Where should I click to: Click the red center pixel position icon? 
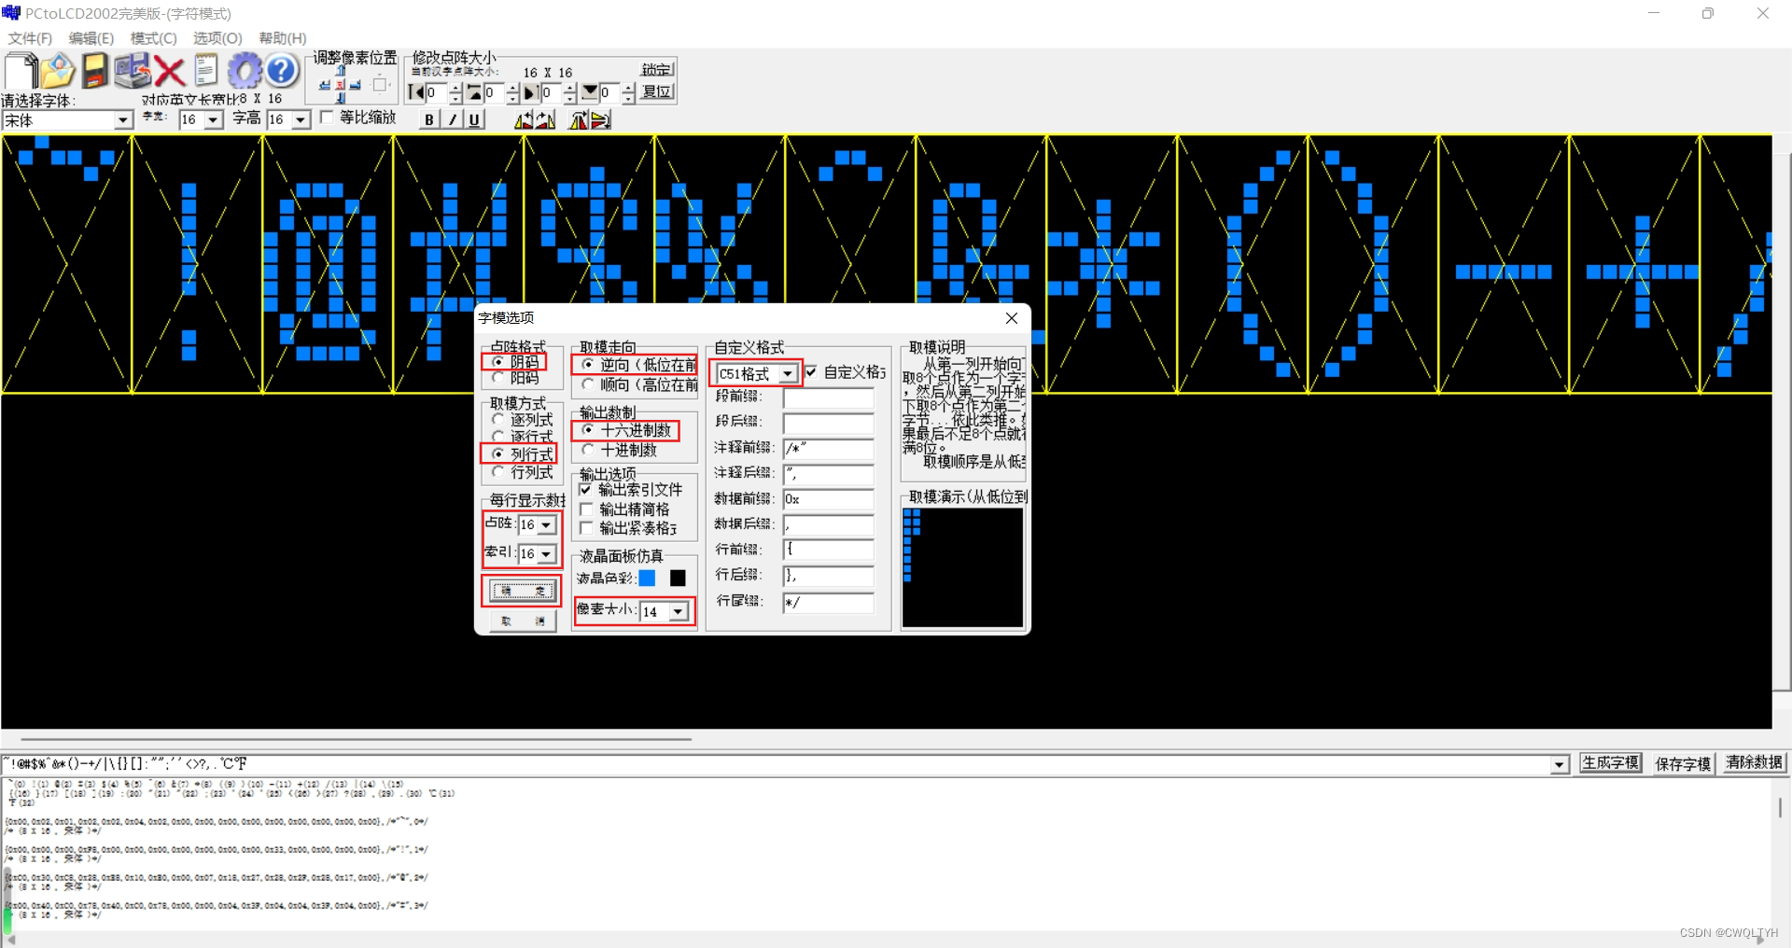coord(341,85)
